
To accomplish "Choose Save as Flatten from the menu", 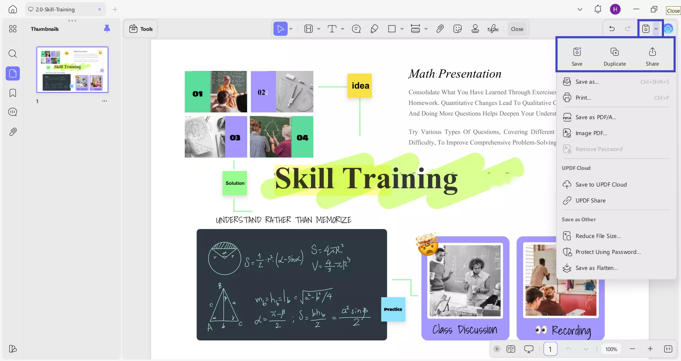I will coord(596,268).
